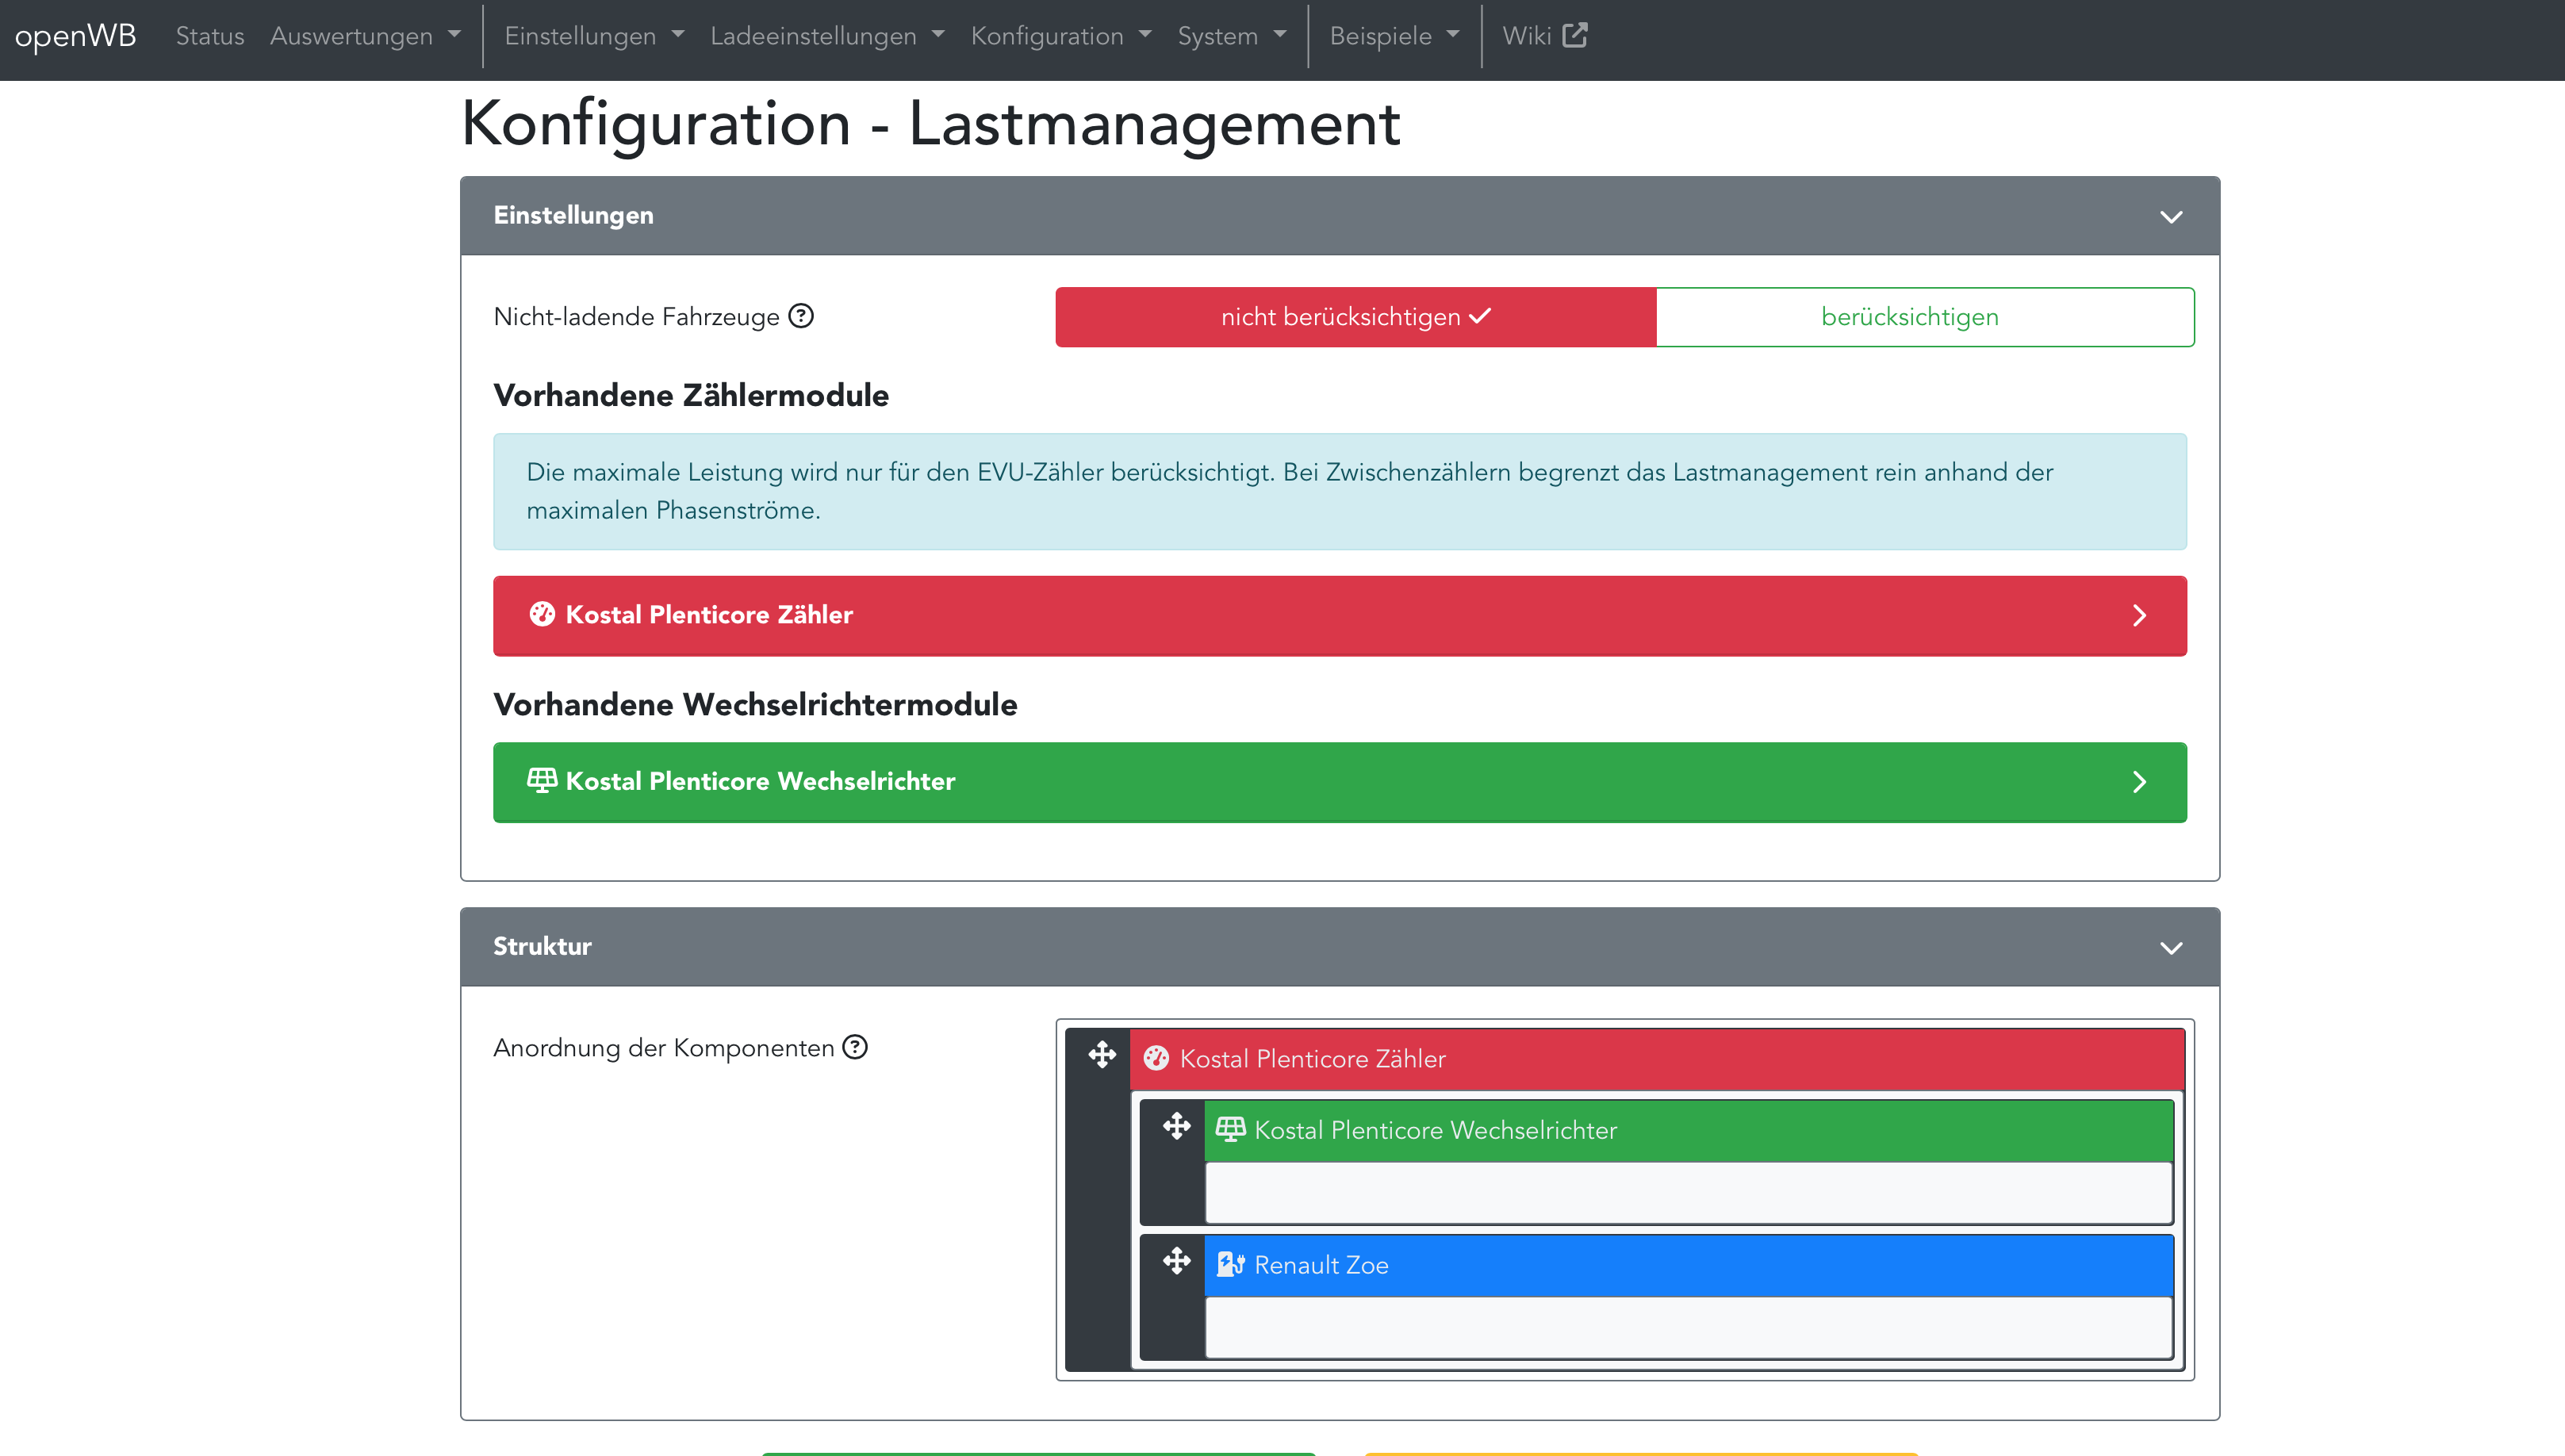This screenshot has height=1456, width=2565.
Task: Click solar panel icon on green Wechselrichter bar
Action: (542, 780)
